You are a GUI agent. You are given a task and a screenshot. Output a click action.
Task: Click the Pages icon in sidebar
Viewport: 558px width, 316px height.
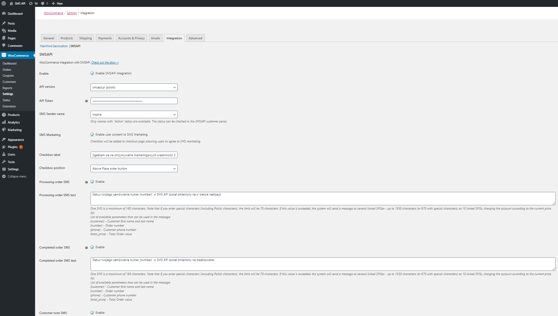(x=4, y=38)
